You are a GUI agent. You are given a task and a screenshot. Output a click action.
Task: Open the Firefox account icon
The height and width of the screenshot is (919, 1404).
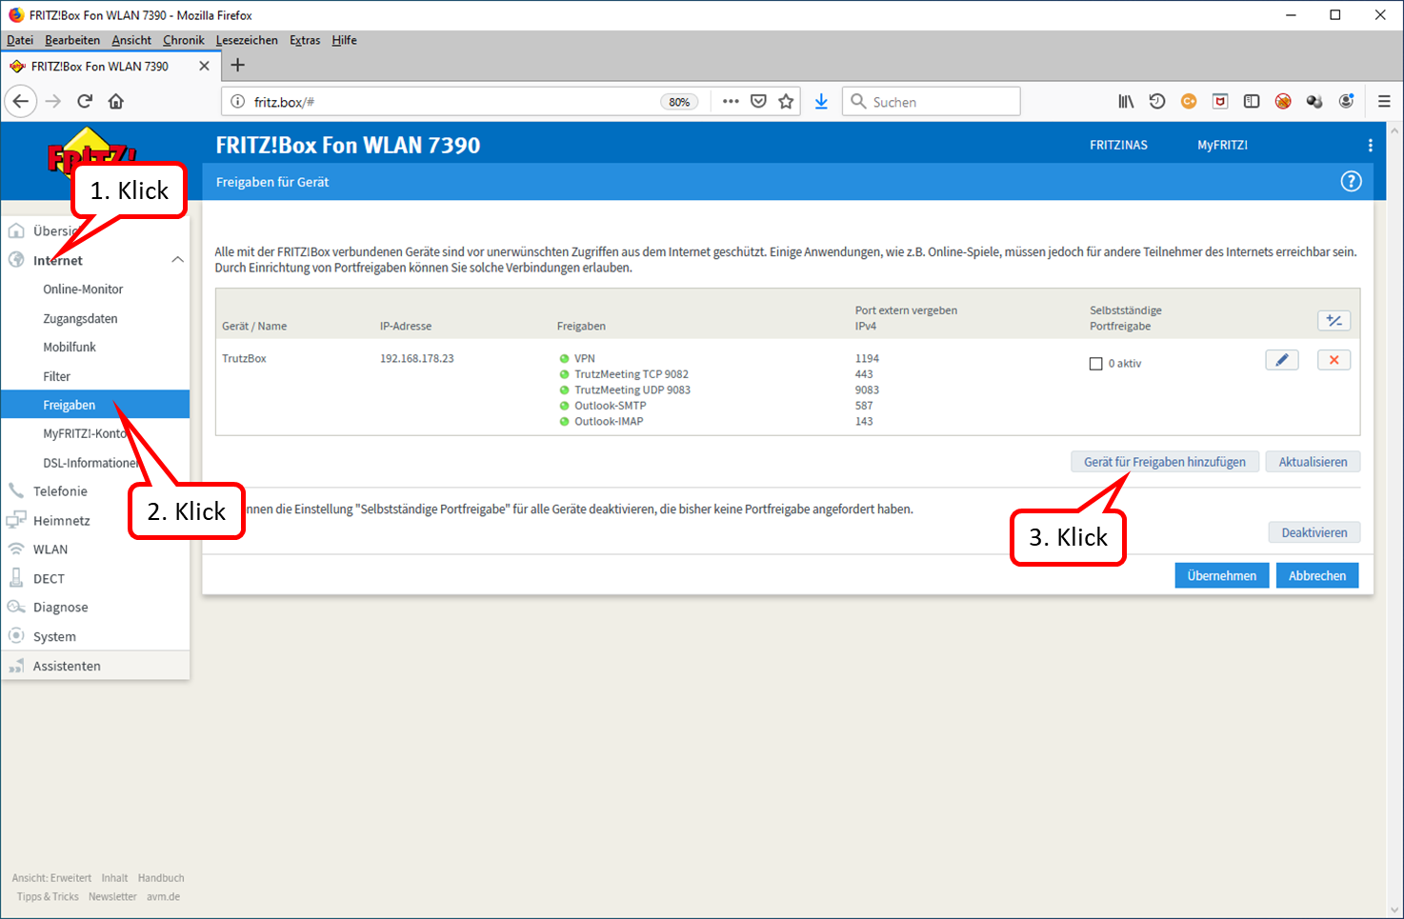1346,101
